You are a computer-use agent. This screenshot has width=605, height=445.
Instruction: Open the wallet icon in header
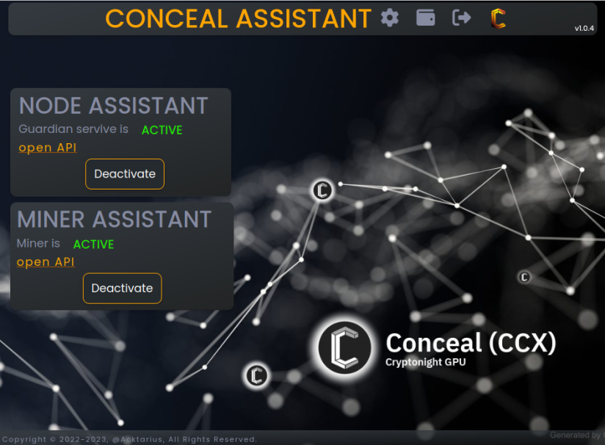[x=426, y=18]
